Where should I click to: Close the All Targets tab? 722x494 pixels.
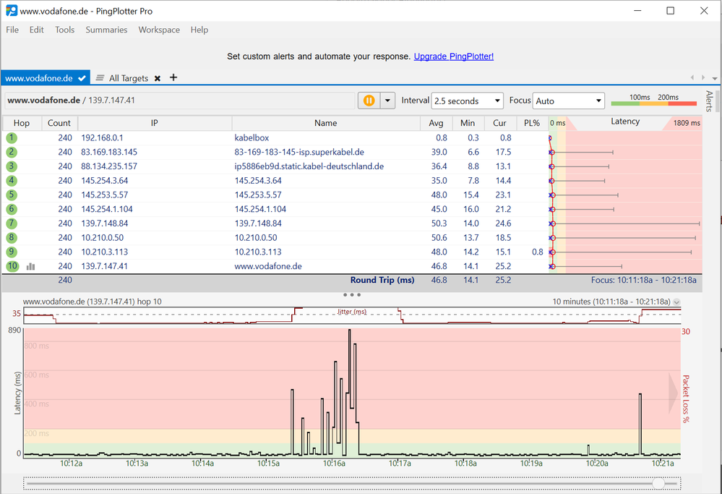tap(158, 78)
